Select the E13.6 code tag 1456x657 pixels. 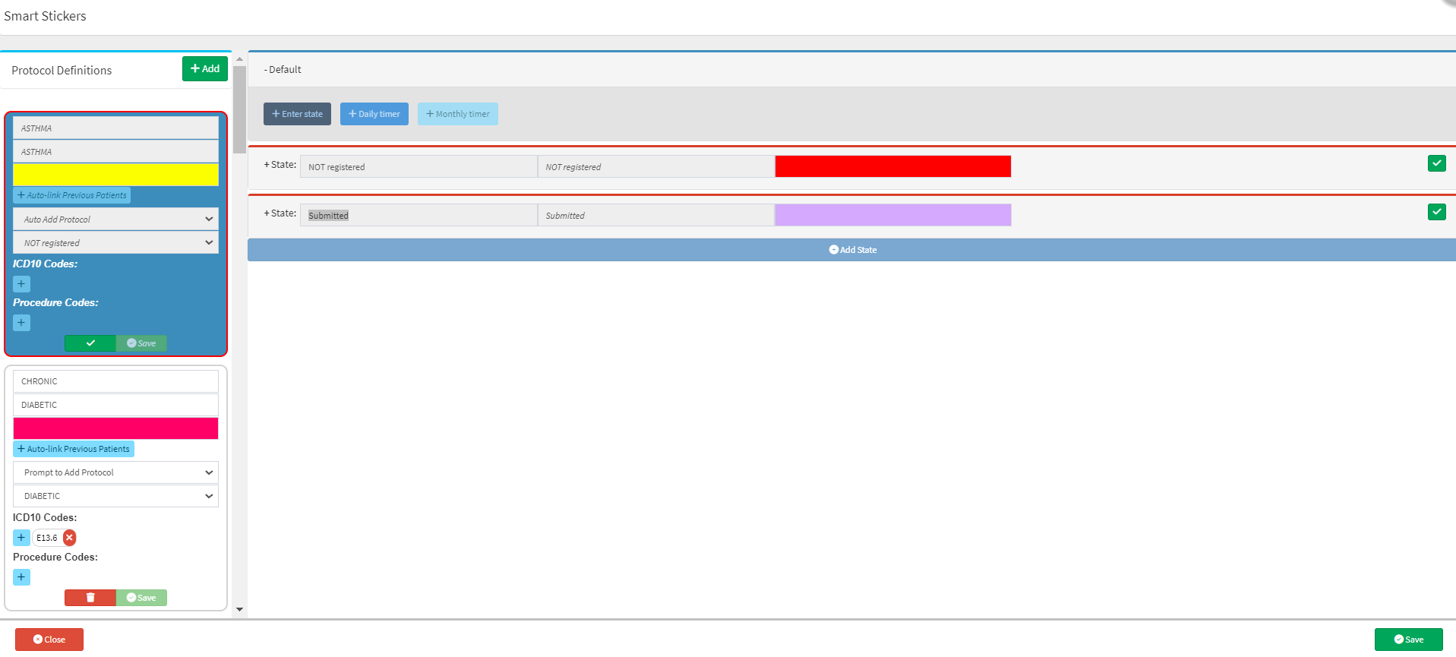pyautogui.click(x=47, y=538)
